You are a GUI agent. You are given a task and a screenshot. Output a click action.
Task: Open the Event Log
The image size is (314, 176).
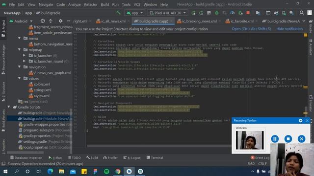[260, 157]
